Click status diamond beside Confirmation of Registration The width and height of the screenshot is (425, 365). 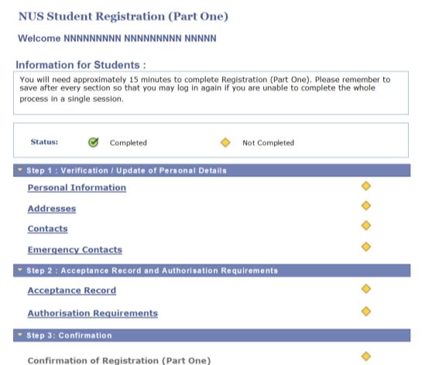click(366, 356)
